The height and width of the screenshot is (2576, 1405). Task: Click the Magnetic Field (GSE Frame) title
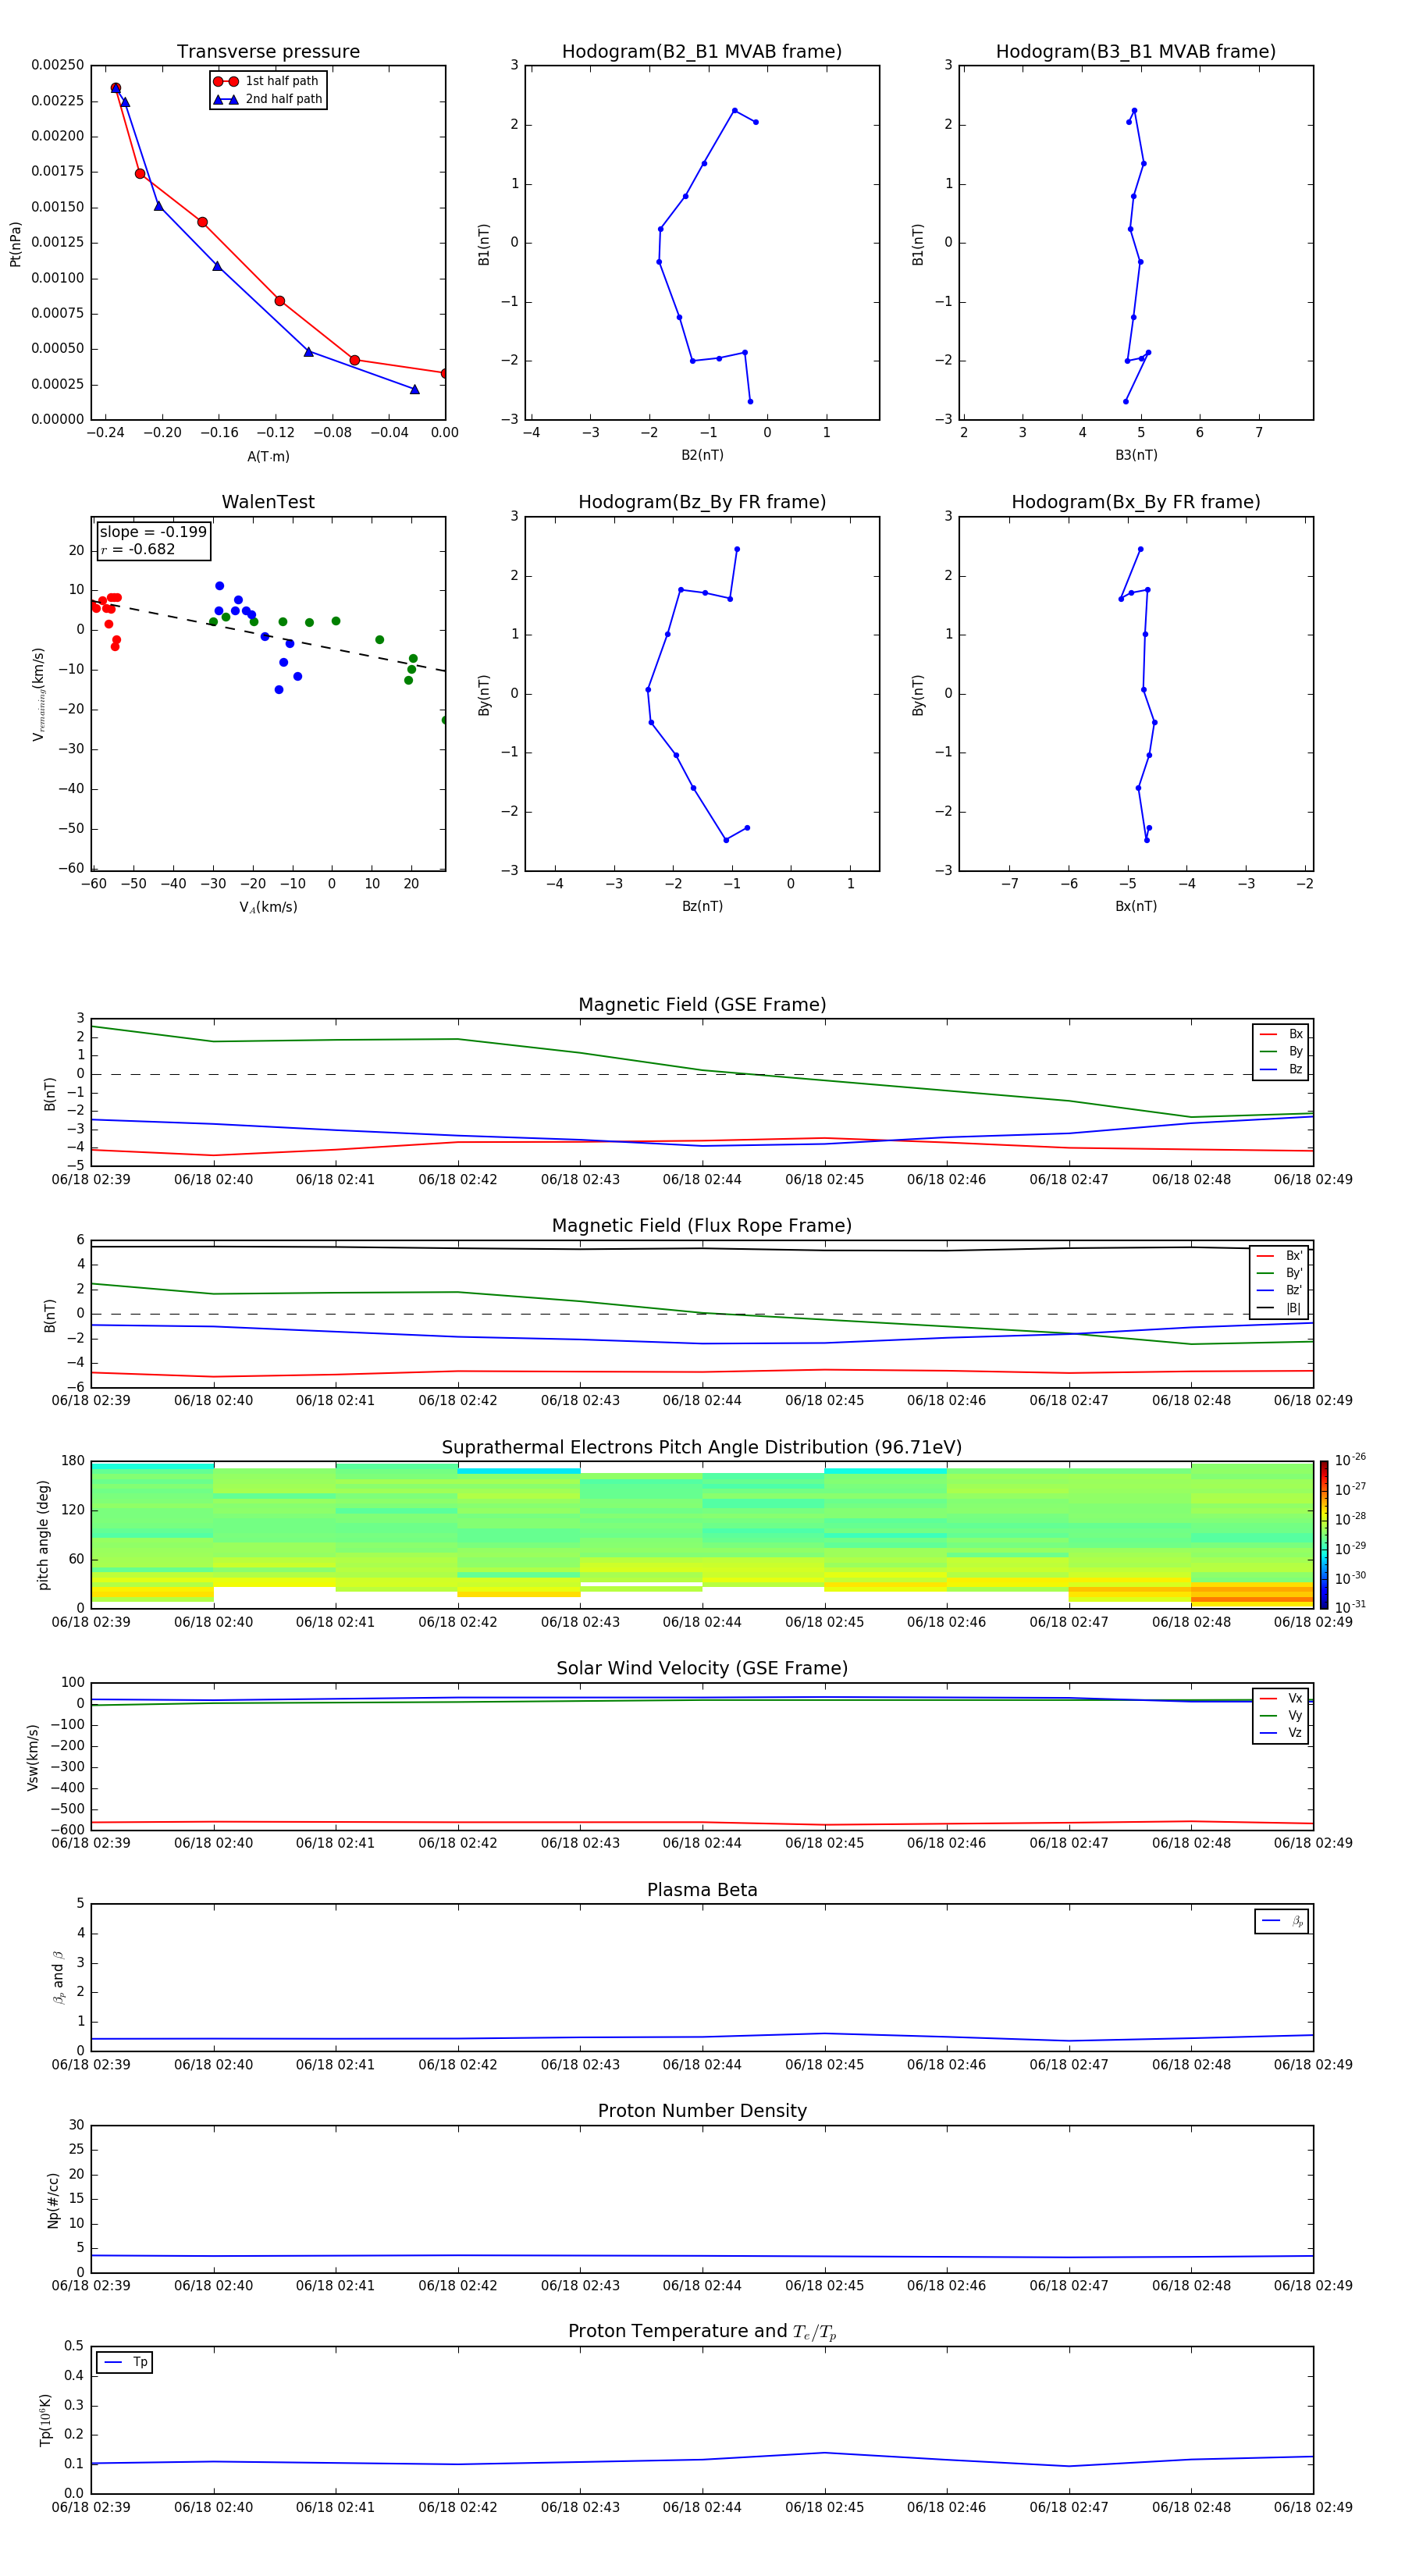point(702,1005)
